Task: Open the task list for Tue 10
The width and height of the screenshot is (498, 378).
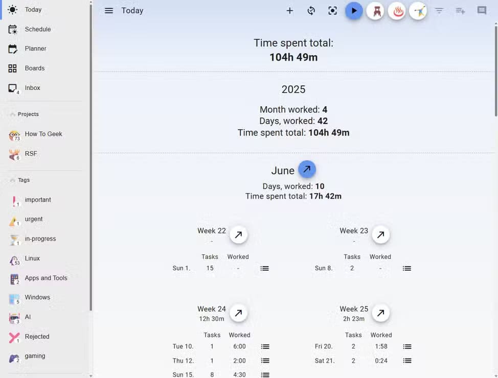Action: 265,346
